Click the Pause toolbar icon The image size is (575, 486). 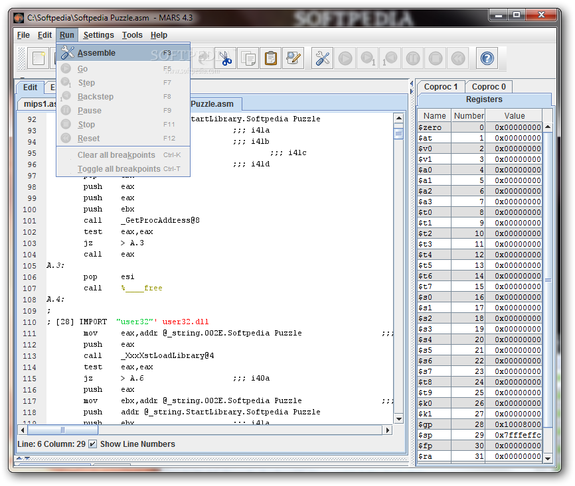pyautogui.click(x=413, y=58)
